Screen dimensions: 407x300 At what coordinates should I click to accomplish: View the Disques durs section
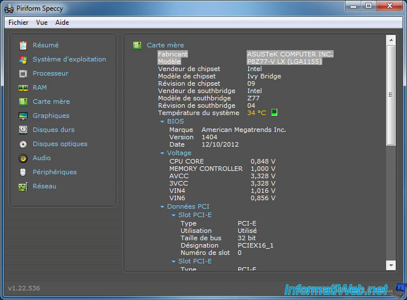(54, 130)
